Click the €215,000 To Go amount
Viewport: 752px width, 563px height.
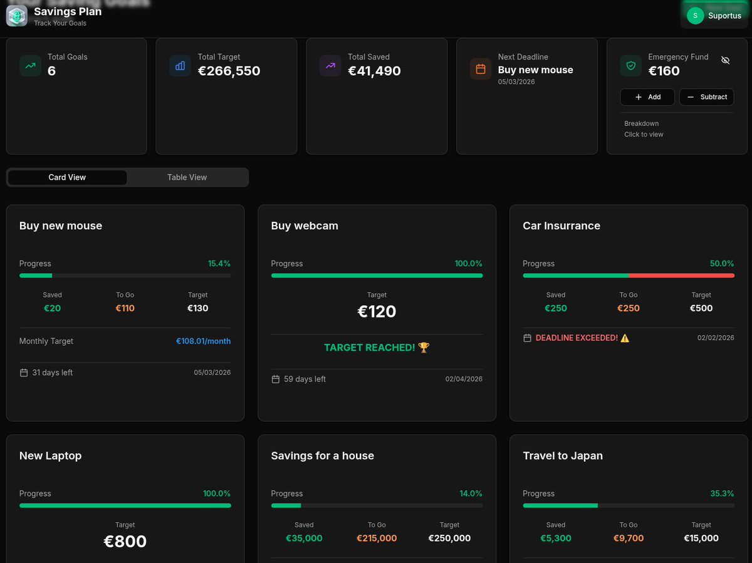coord(377,538)
